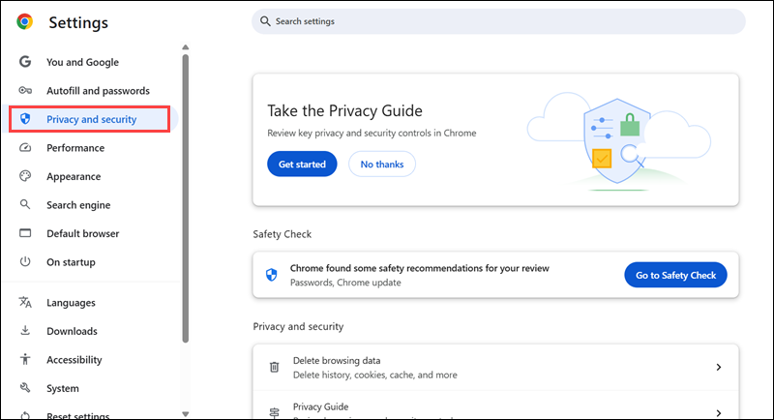The height and width of the screenshot is (420, 774).
Task: Click the Chrome logo icon
Action: pos(25,21)
